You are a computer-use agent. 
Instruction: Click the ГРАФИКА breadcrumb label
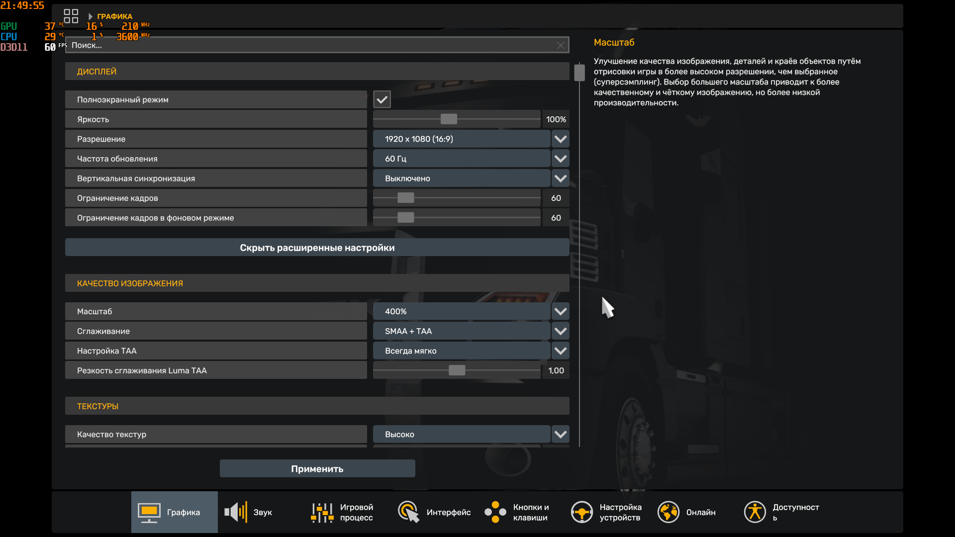(114, 16)
